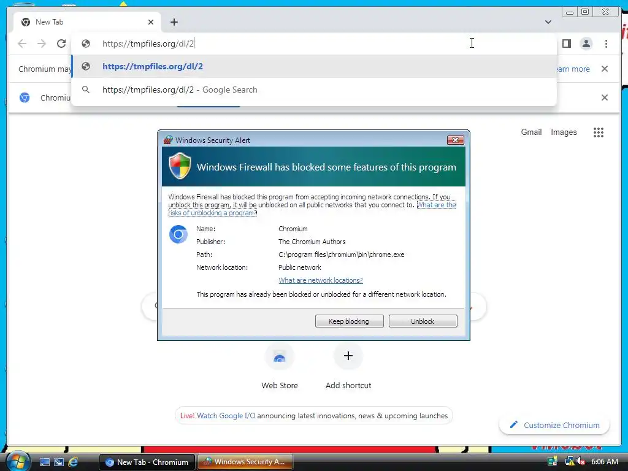Click The Chromium Authors publisher text
The width and height of the screenshot is (628, 471).
[312, 242]
